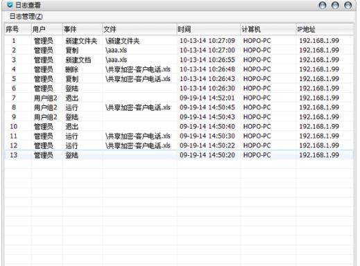
Task: Select row 4 删除 event entry
Action: (179, 69)
